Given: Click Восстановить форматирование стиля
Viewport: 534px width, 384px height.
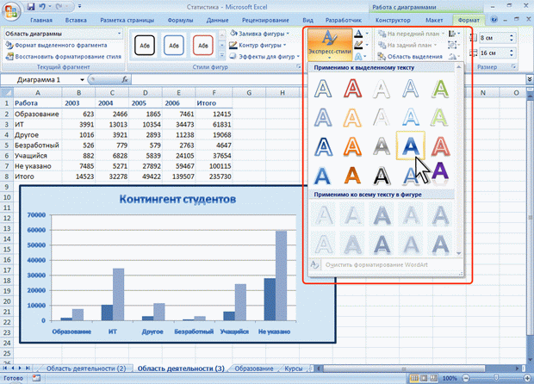Looking at the screenshot, I should point(64,57).
